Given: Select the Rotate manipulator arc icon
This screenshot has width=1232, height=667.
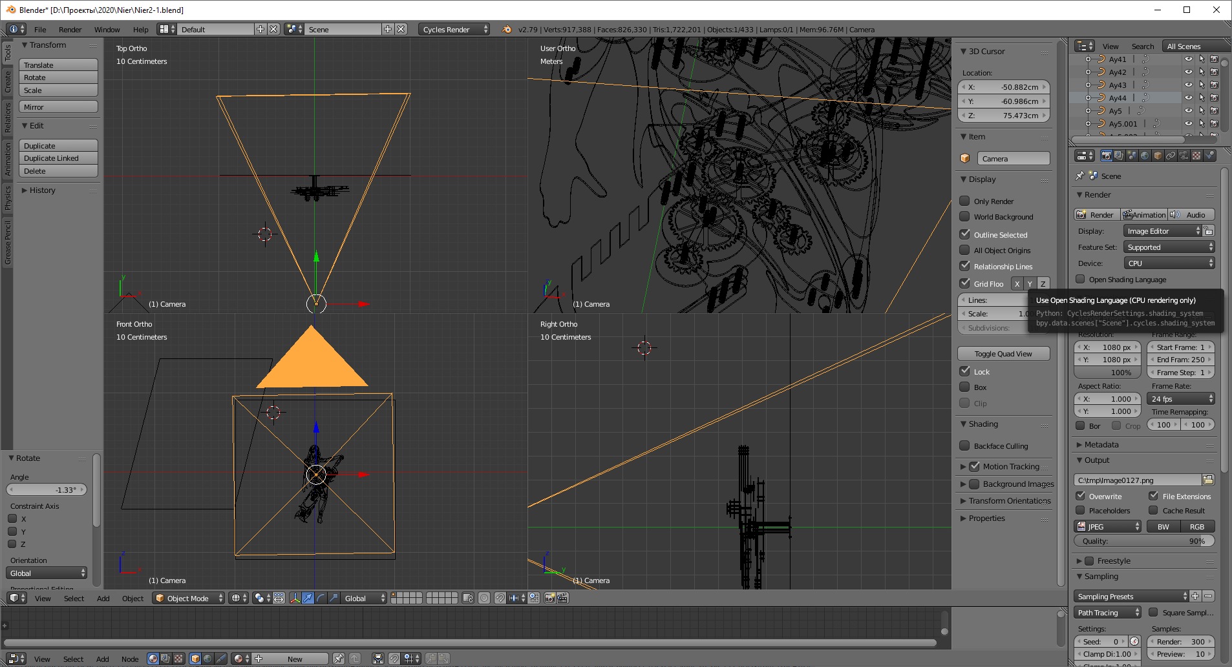Looking at the screenshot, I should click(x=321, y=598).
